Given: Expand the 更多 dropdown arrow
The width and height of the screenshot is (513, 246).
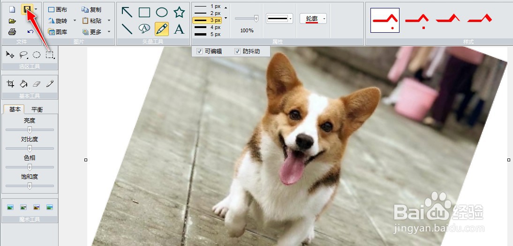Looking at the screenshot, I should [x=109, y=32].
